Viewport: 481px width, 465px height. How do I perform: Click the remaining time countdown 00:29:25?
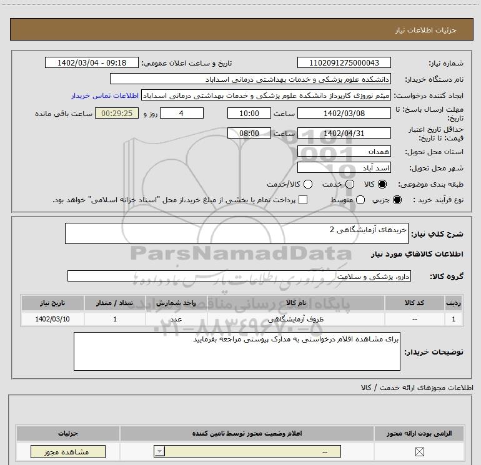117,113
